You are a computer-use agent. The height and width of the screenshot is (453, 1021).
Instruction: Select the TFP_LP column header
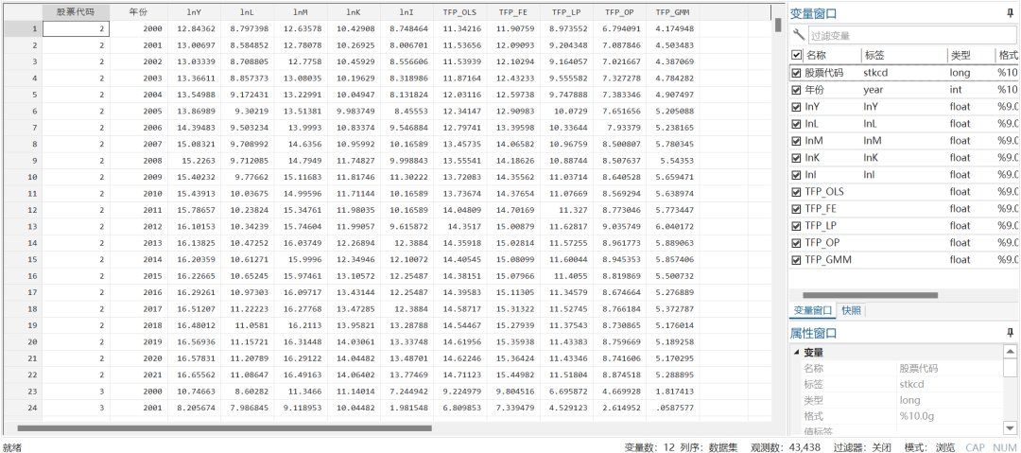click(566, 11)
